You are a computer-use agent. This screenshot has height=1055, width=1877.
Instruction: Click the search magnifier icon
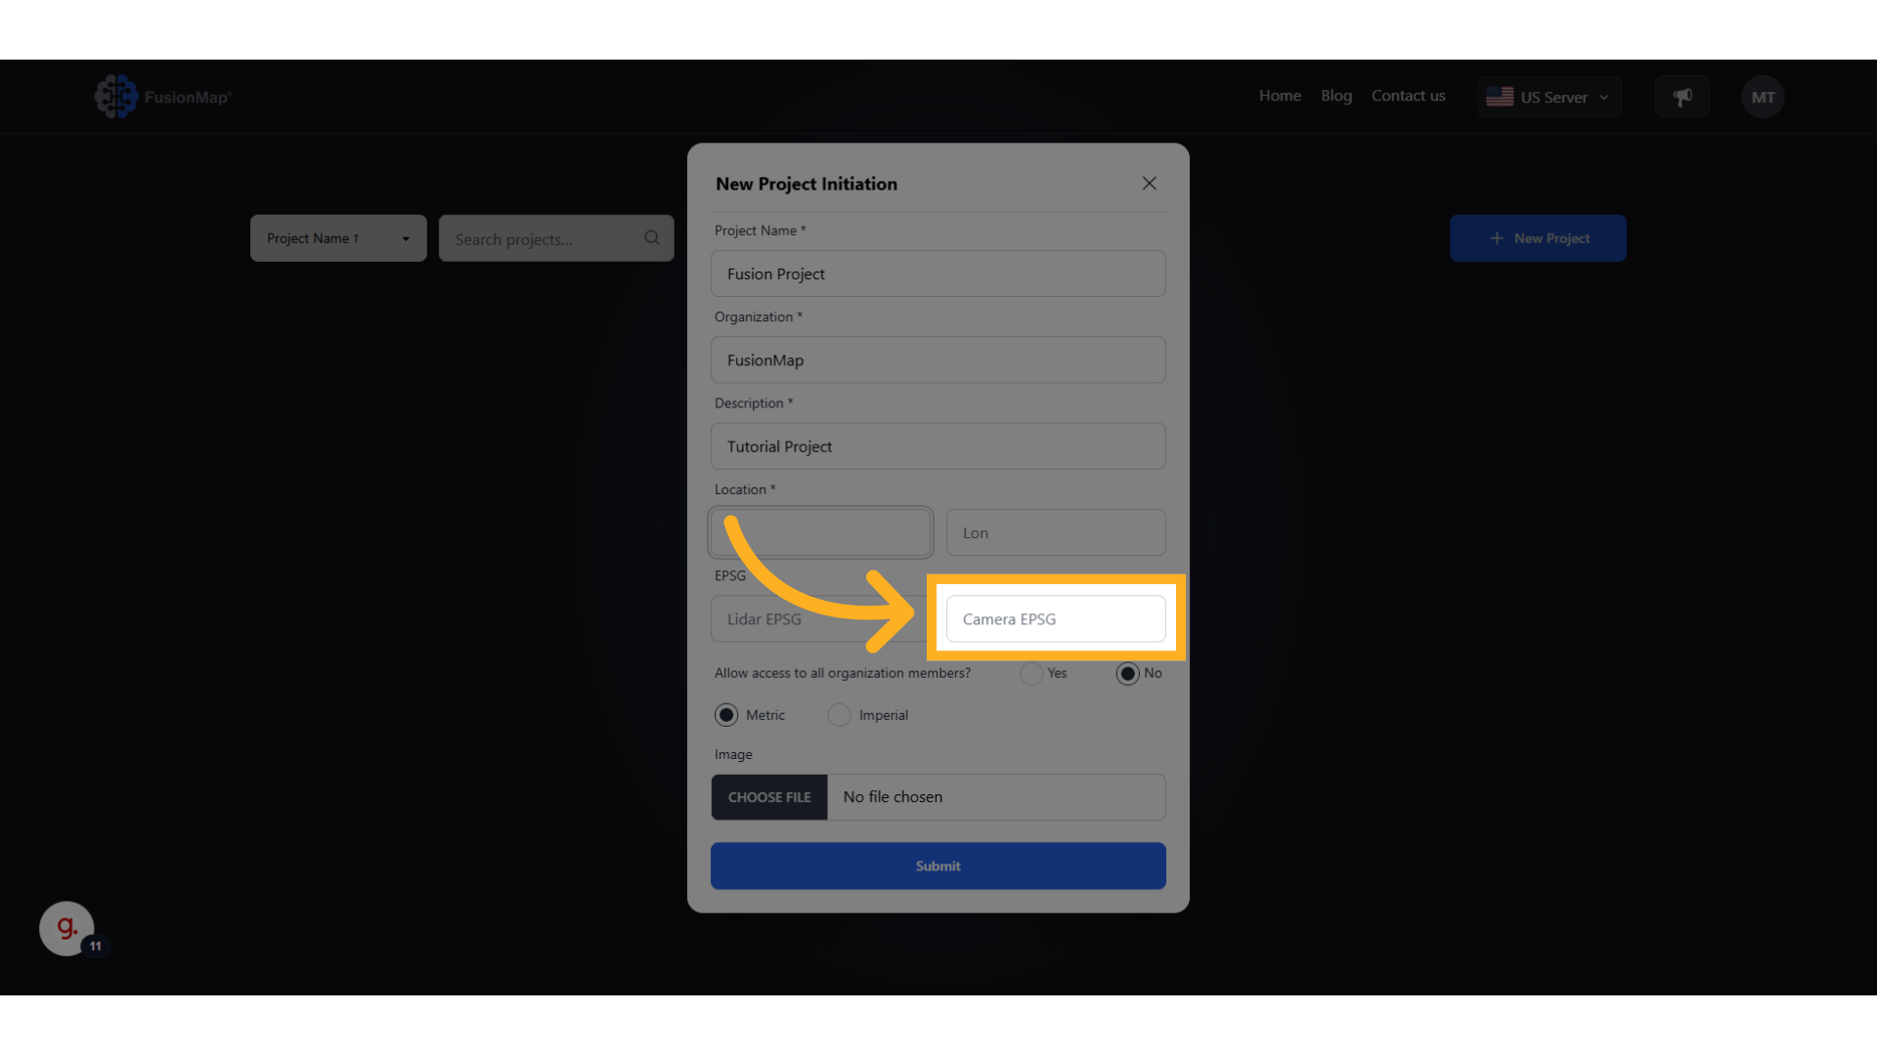click(x=652, y=238)
